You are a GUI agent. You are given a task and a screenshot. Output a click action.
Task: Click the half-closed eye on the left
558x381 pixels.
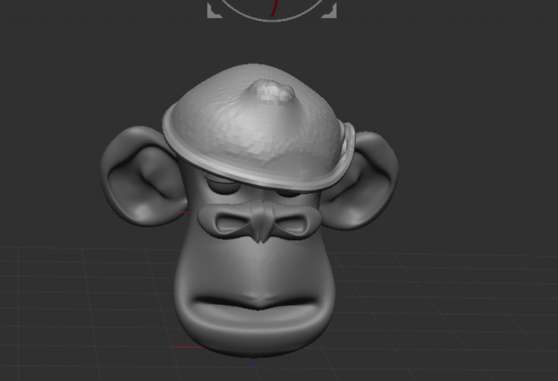[x=223, y=185]
